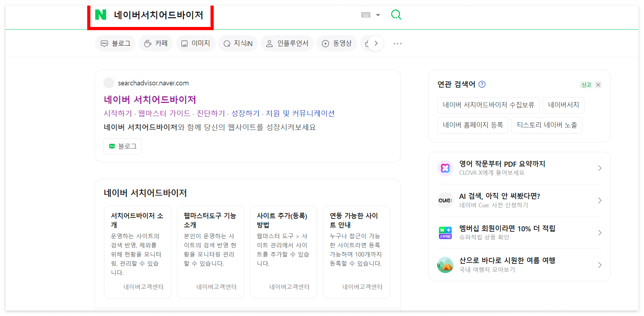
Task: Select related search 네이버서치
Action: coord(563,105)
